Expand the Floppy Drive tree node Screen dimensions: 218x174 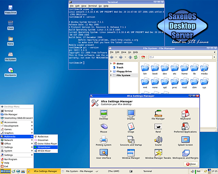coord(111,71)
